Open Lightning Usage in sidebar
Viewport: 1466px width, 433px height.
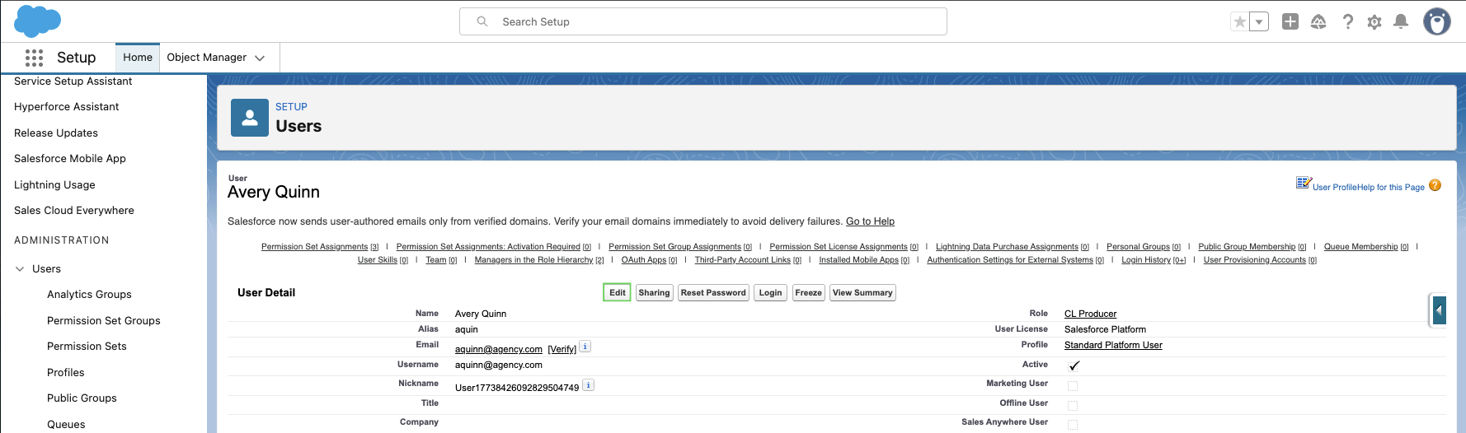(54, 184)
